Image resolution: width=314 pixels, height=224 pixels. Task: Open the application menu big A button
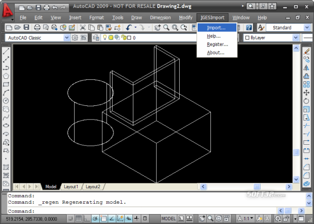tap(8, 11)
